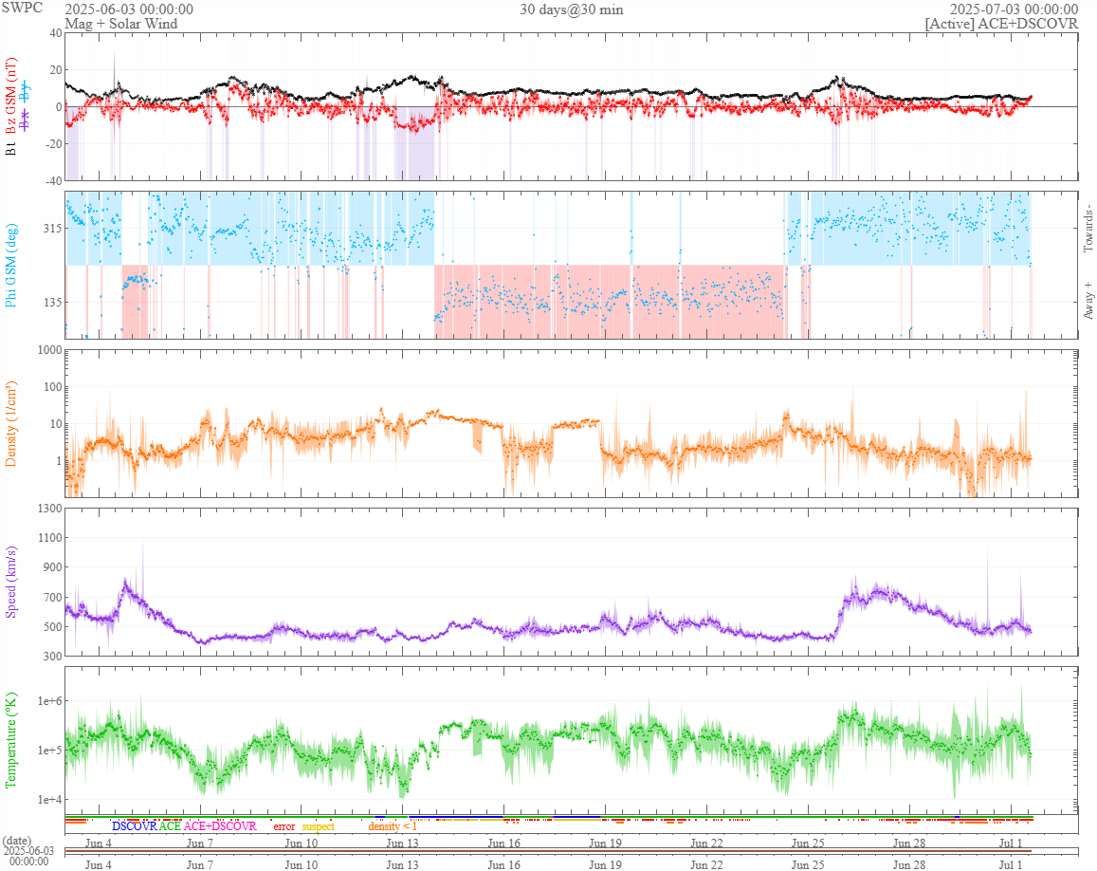
Task: Click the 900 tick on the Speed axis
Action: 52,567
